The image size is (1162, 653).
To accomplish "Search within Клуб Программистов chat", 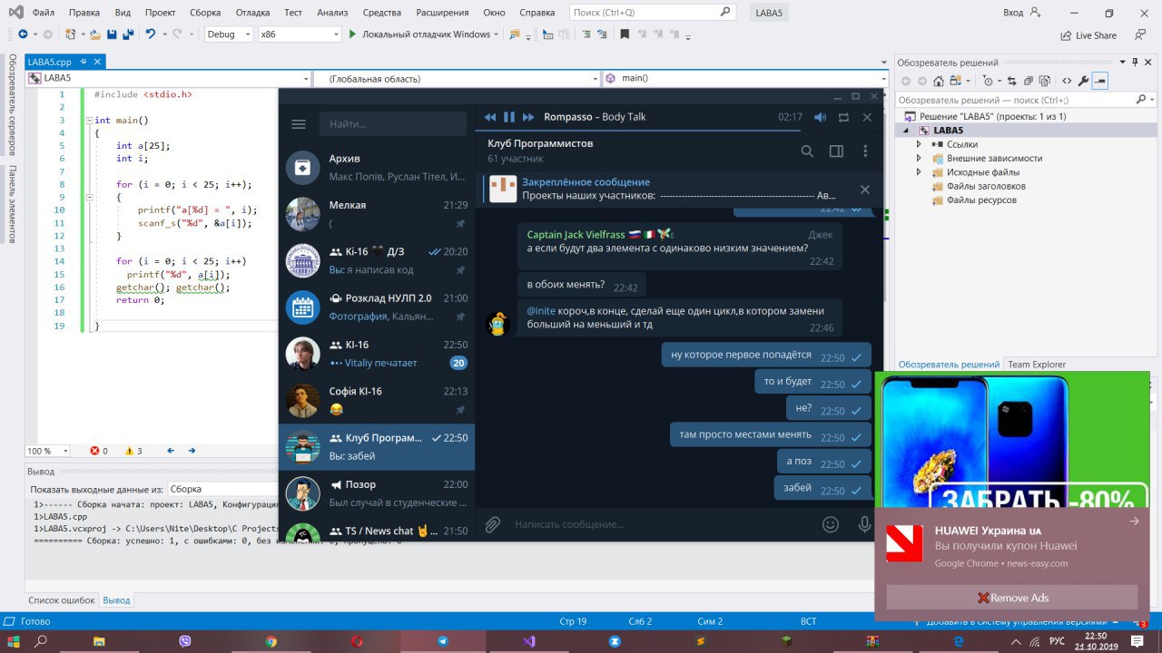I will 807,151.
